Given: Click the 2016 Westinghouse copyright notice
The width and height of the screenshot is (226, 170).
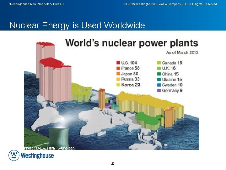Looking at the screenshot, I should pyautogui.click(x=171, y=4).
